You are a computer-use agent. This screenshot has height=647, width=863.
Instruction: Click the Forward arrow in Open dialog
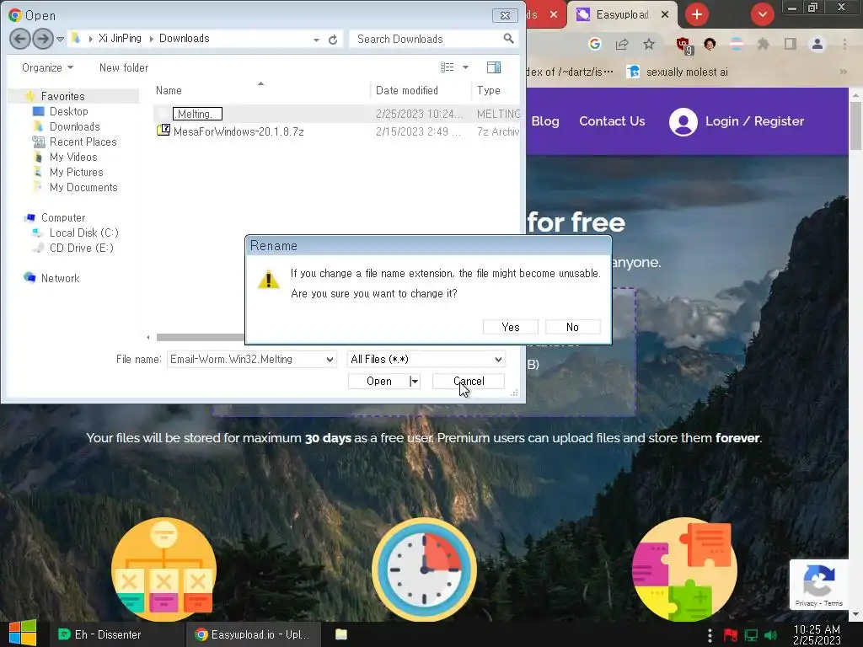[x=42, y=39]
